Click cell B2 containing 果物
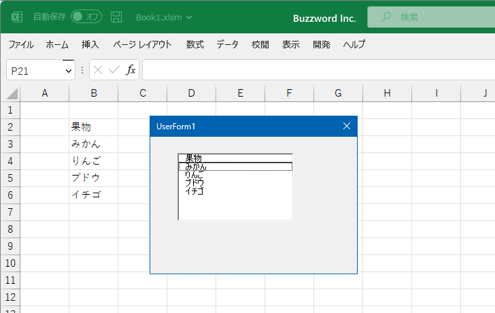The image size is (495, 313). coord(93,127)
